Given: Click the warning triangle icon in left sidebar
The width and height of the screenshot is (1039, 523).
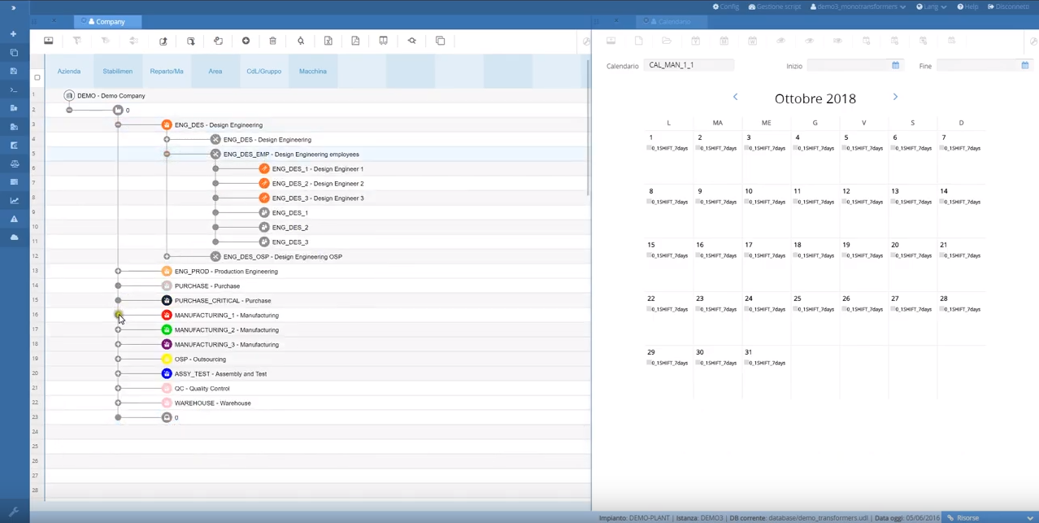Looking at the screenshot, I should (14, 219).
